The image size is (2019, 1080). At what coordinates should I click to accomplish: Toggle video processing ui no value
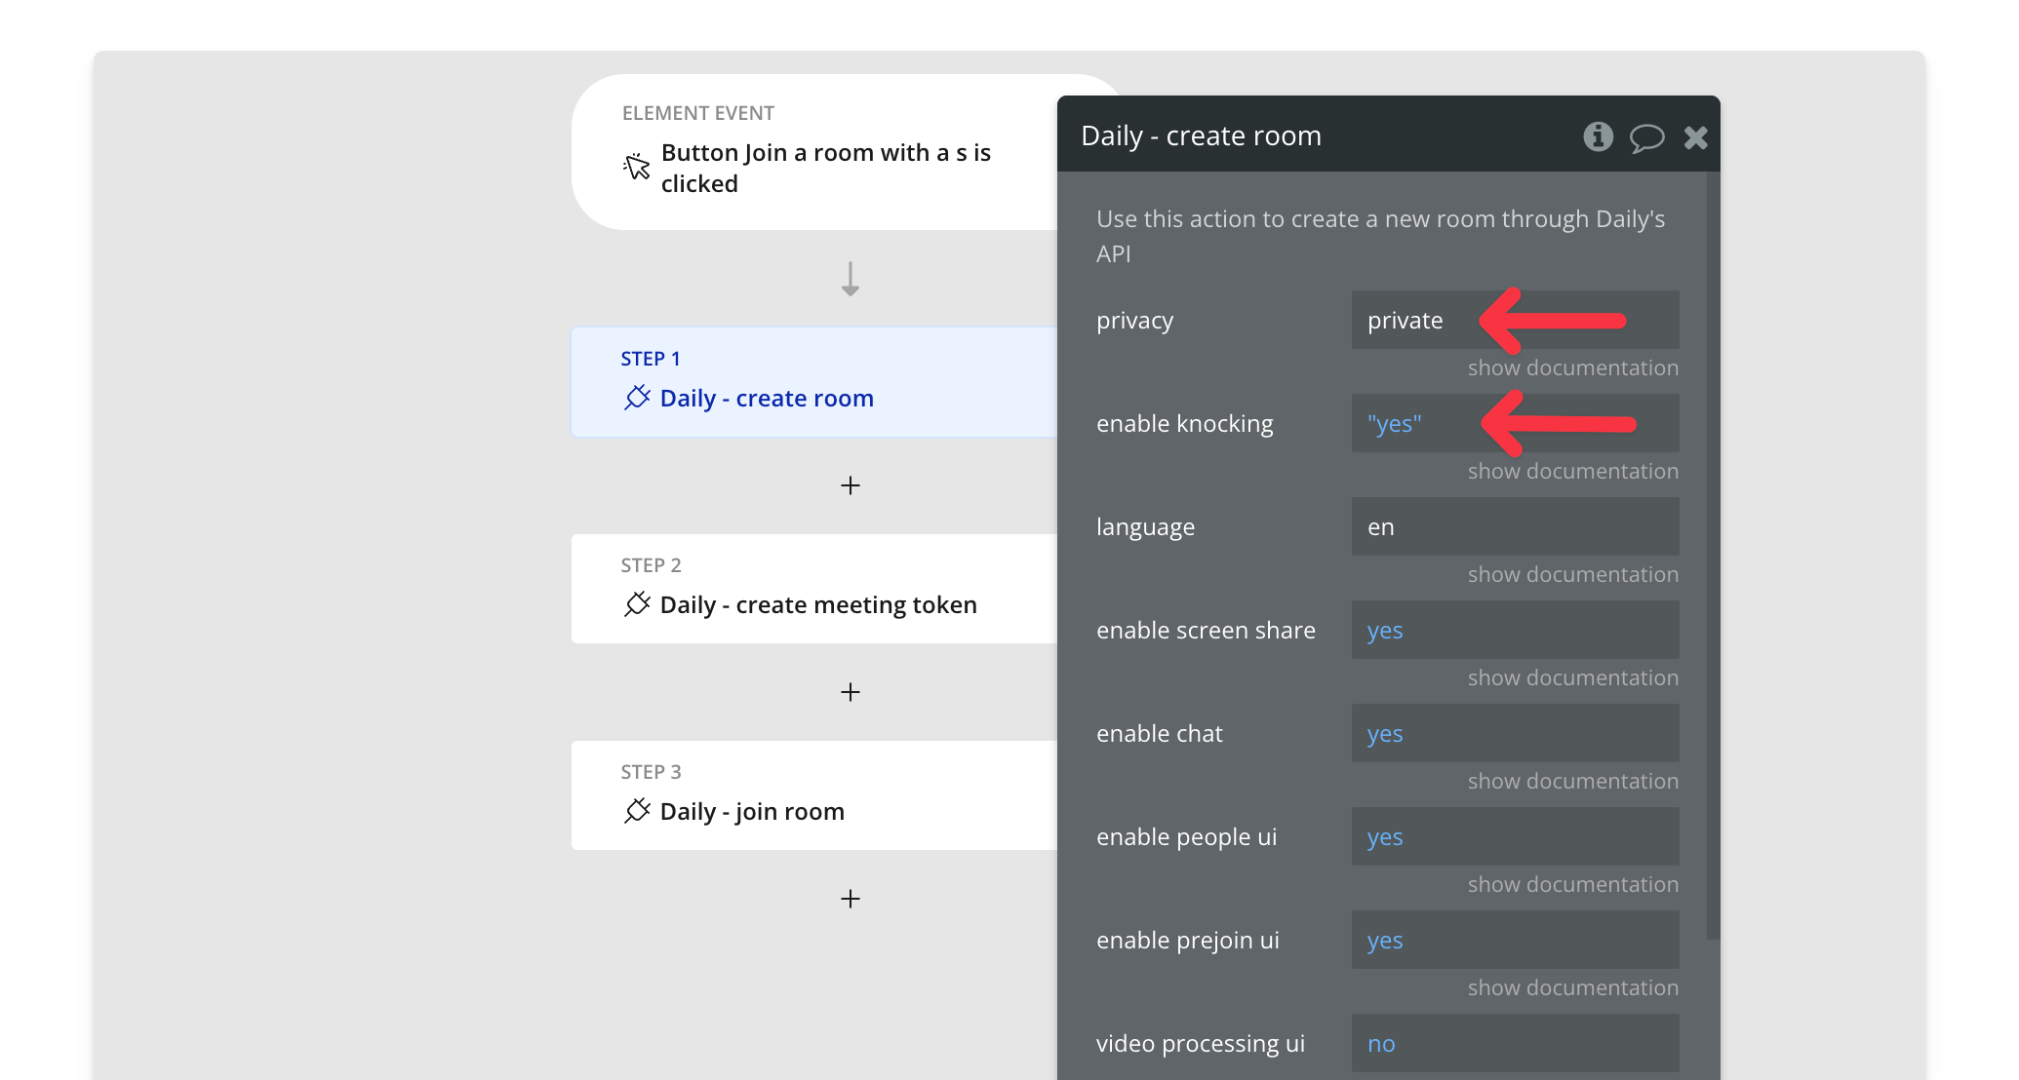pyautogui.click(x=1381, y=1044)
